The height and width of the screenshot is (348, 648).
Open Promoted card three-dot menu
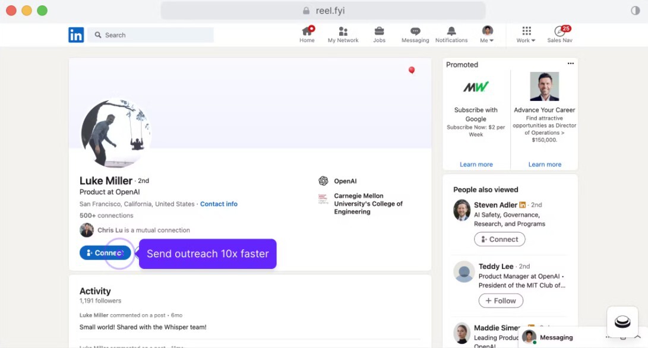(x=571, y=64)
